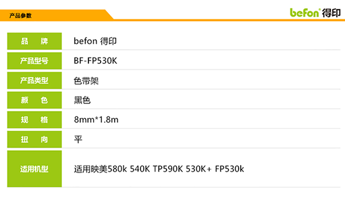This screenshot has width=345, height=202.
Task: Click the 产品型号 green label cell
Action: pos(34,61)
